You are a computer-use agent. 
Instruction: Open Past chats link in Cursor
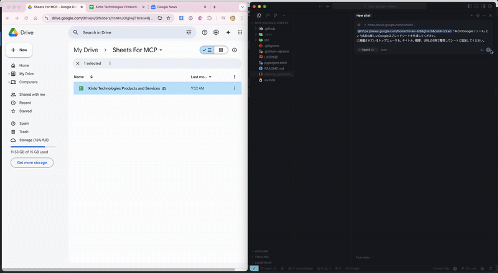pyautogui.click(x=364, y=257)
